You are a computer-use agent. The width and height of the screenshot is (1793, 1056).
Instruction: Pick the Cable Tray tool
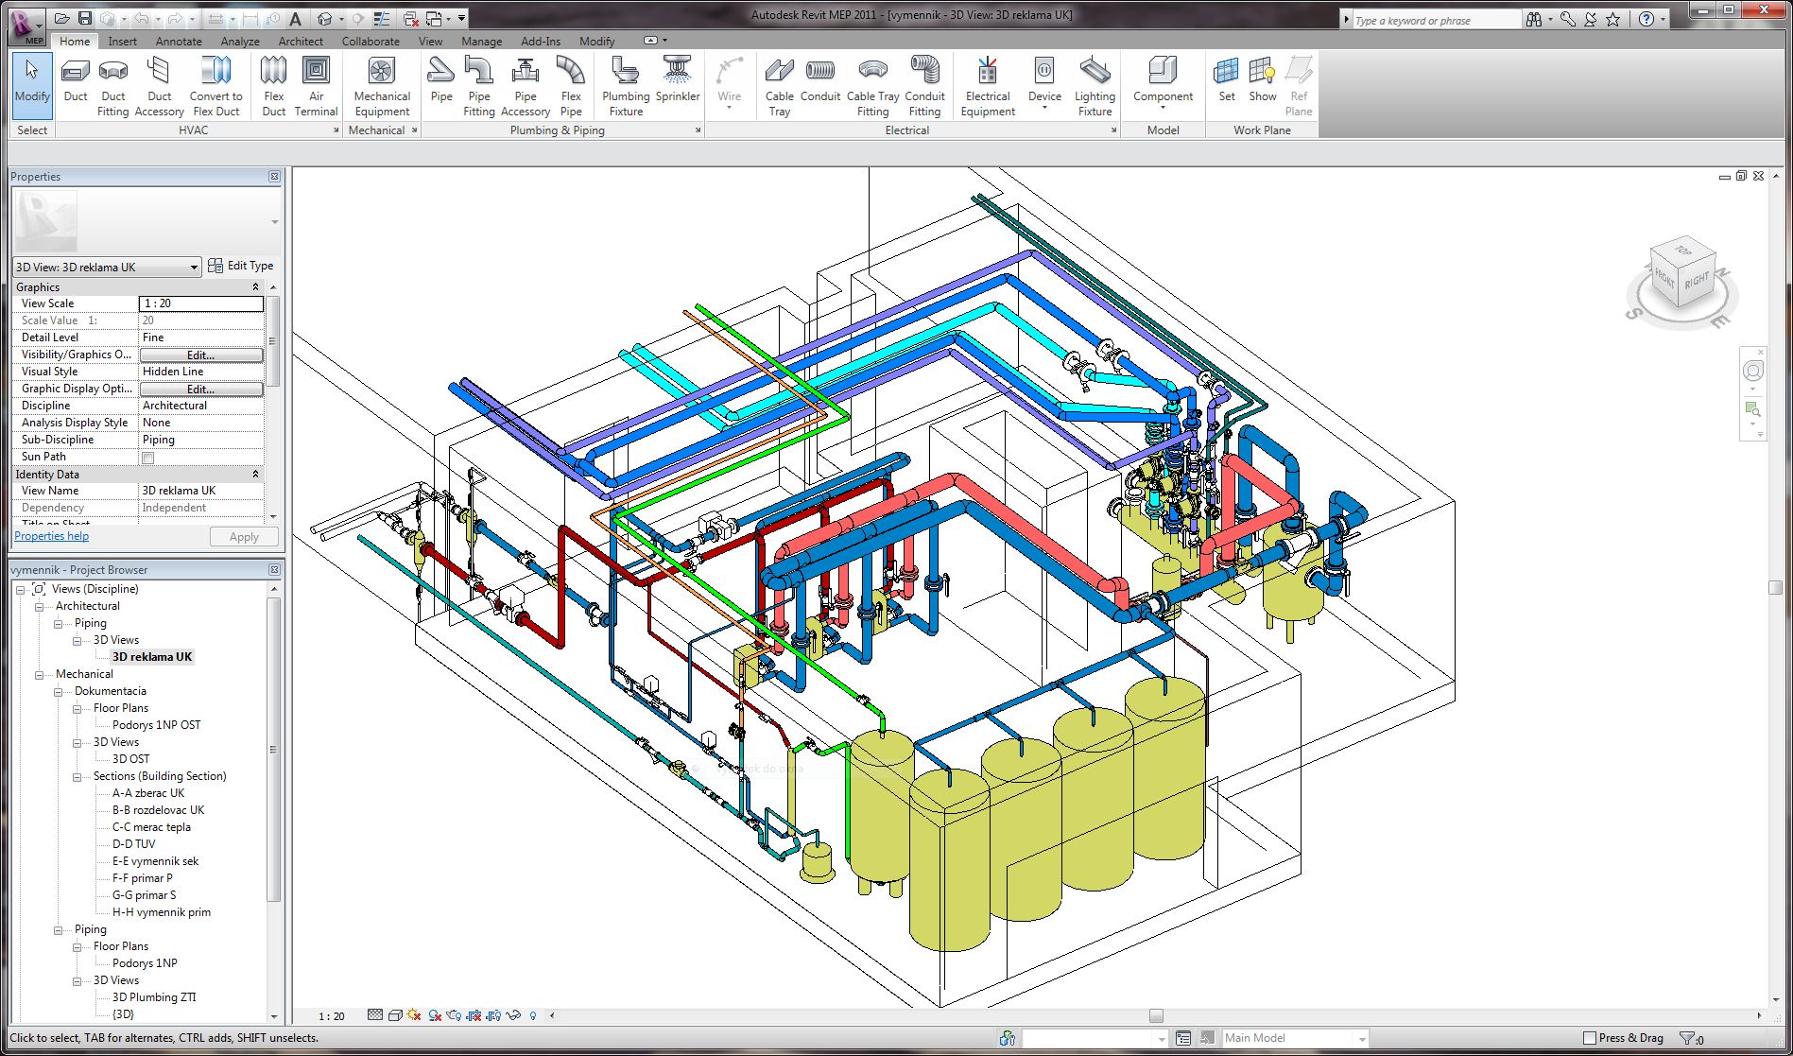[779, 85]
